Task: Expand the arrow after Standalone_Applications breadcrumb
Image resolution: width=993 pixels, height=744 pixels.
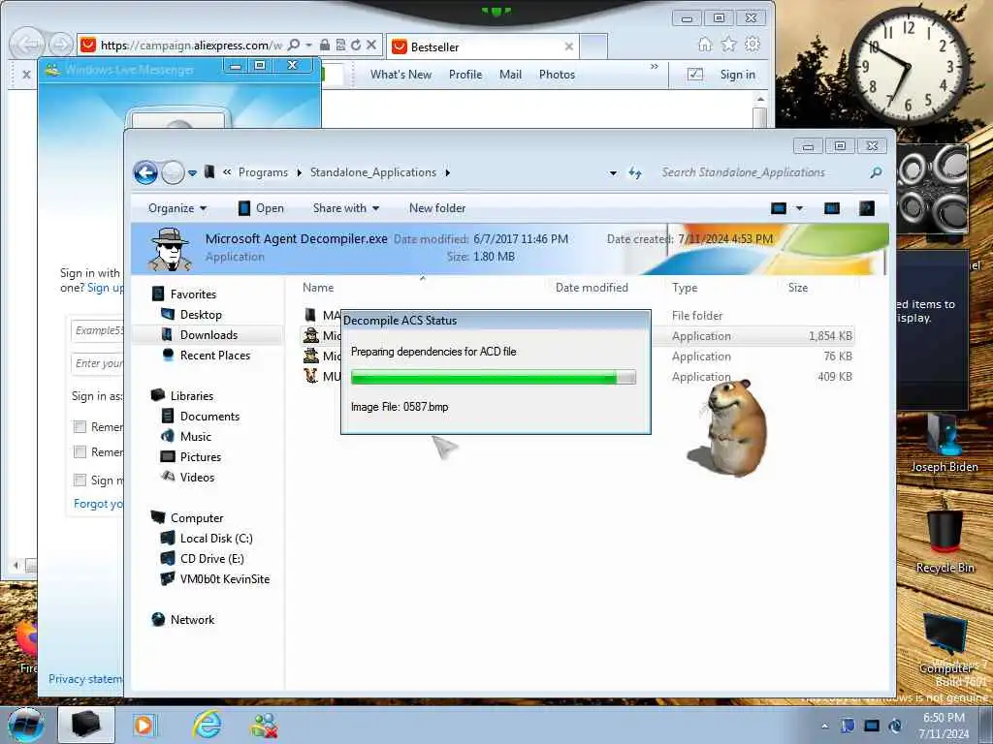Action: [x=448, y=172]
